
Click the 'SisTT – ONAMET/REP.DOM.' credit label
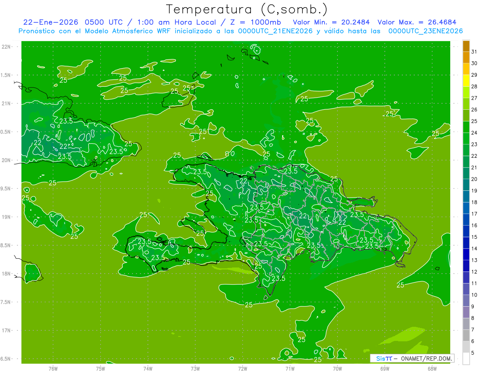(x=412, y=358)
